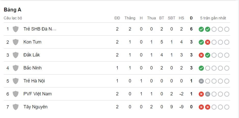Click Đắk Lắk's red loss icon
239x118 pixels.
pyautogui.click(x=201, y=55)
